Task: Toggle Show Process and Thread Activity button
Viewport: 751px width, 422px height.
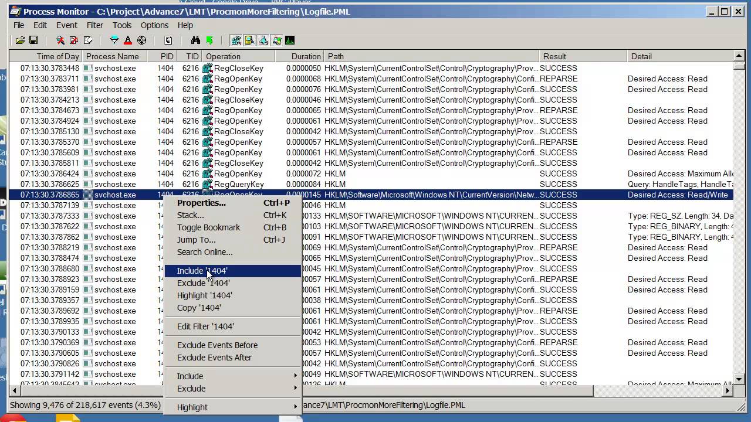Action: coord(276,40)
